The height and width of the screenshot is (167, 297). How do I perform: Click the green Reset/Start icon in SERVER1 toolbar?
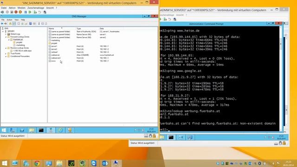point(30,12)
